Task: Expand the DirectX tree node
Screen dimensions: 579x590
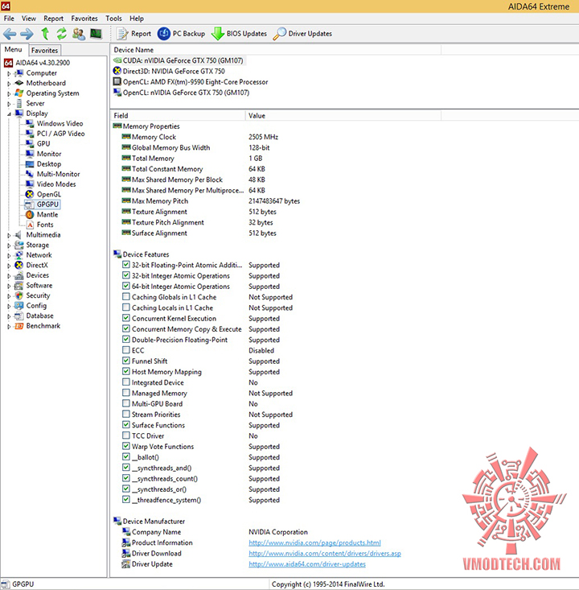Action: point(9,266)
